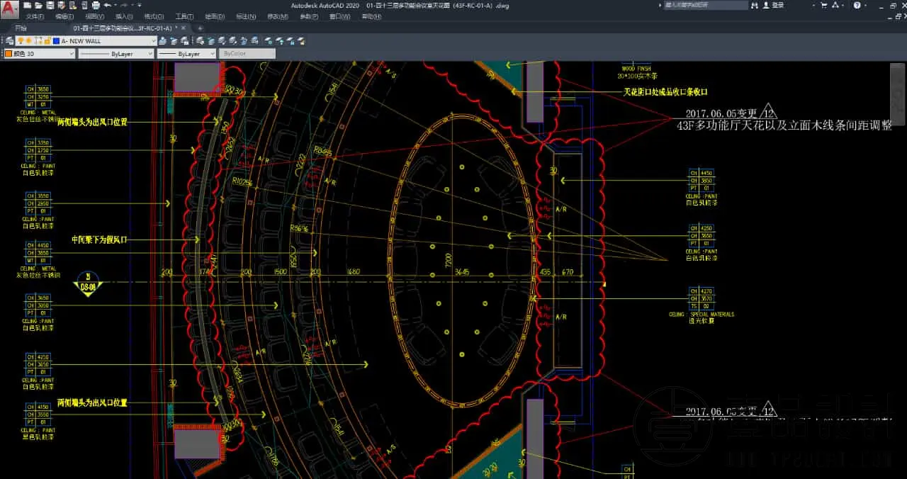Viewport: 907px width, 479px height.
Task: Open the 格式(O) menu
Action: pos(154,16)
